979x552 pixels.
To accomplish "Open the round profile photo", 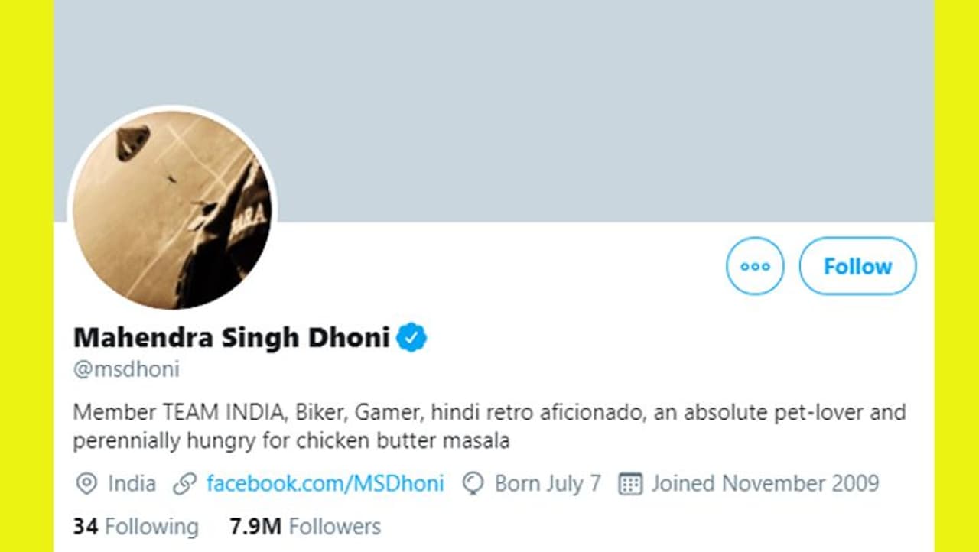I will point(172,209).
